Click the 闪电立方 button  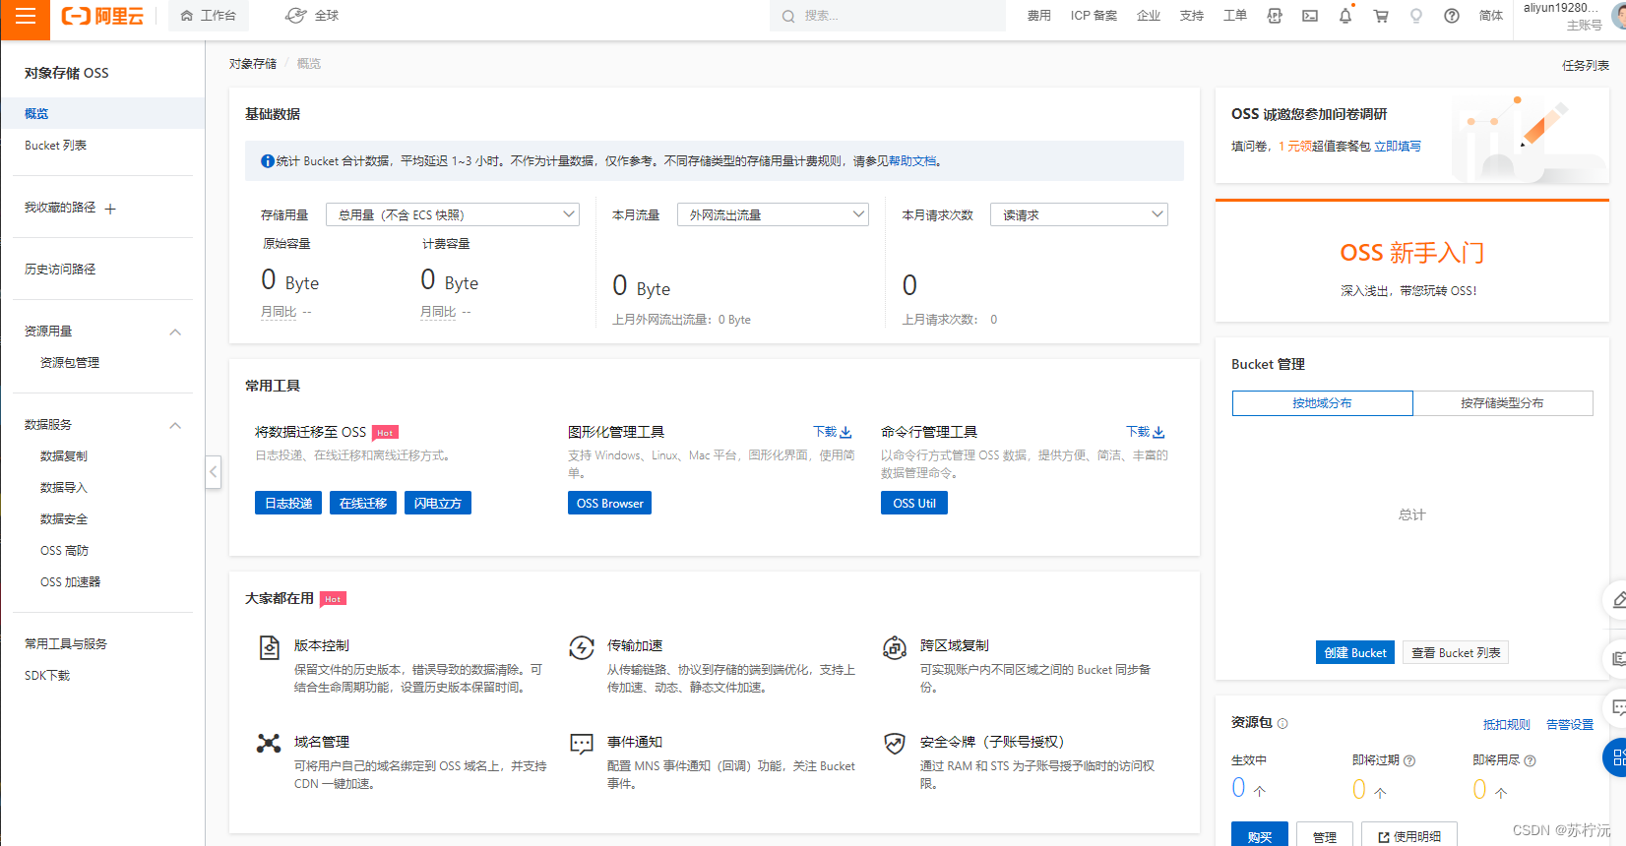tap(438, 503)
